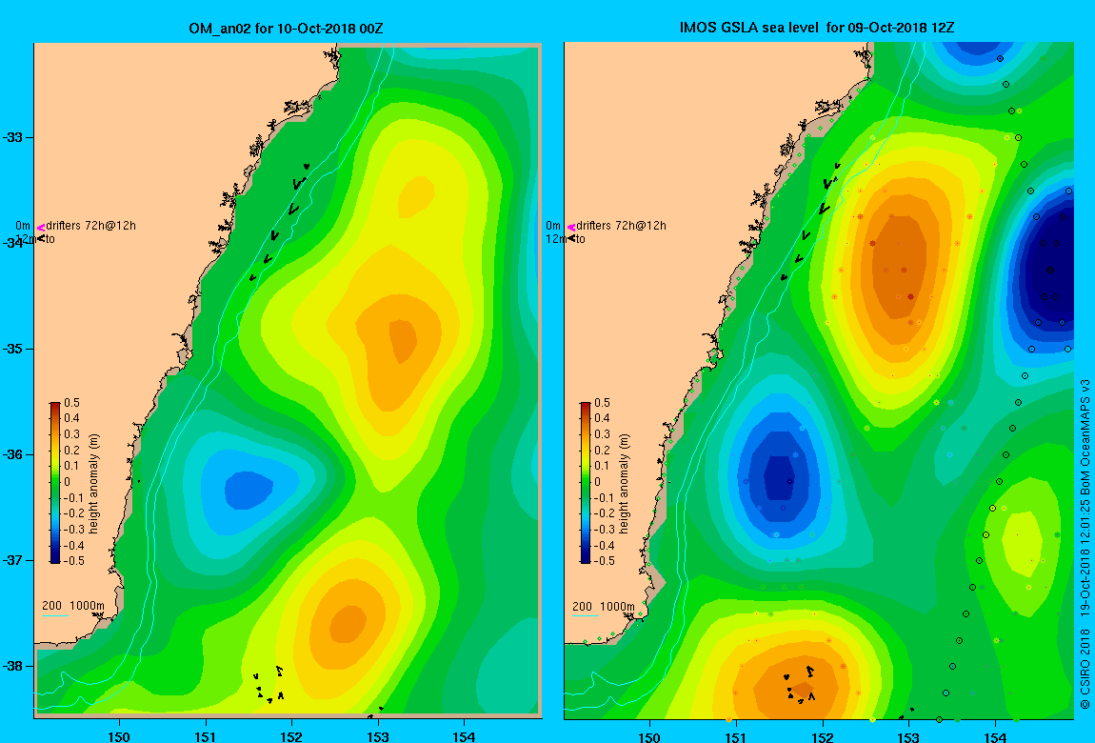Select the -33 latitude label
The height and width of the screenshot is (743, 1095).
12,137
